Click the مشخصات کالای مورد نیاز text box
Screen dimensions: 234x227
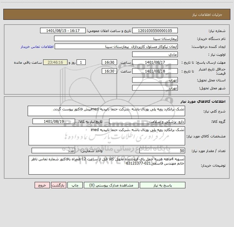click(107, 136)
